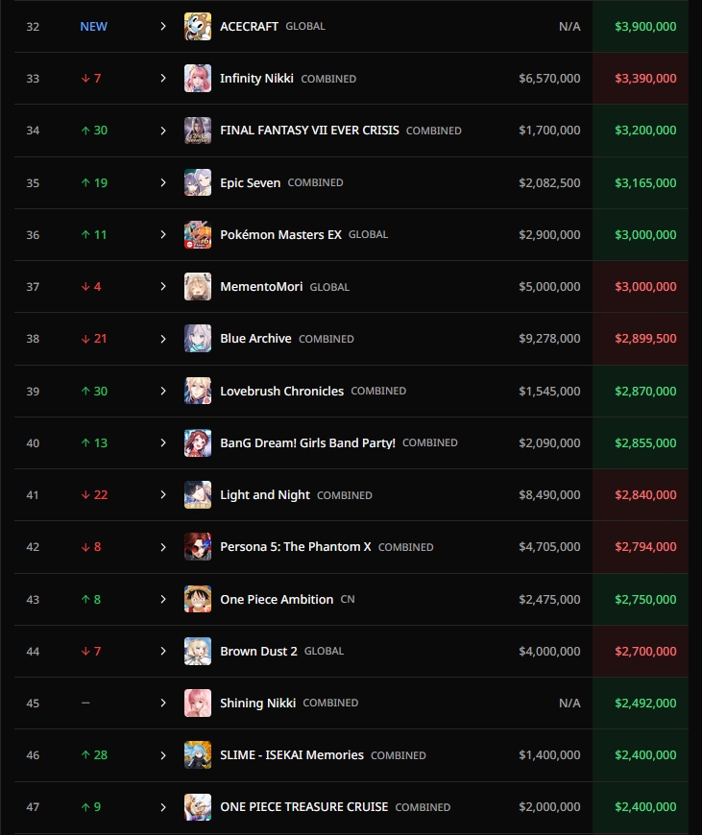702x835 pixels.
Task: Click the Epic Seven game title
Action: click(250, 183)
